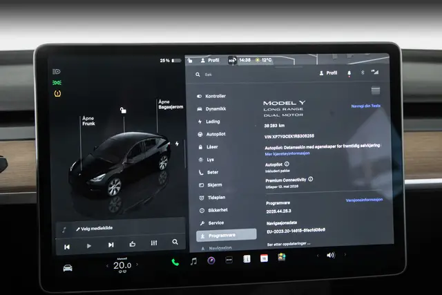The image size is (442, 295).
Task: Open the Lys menu item
Action: (206, 160)
